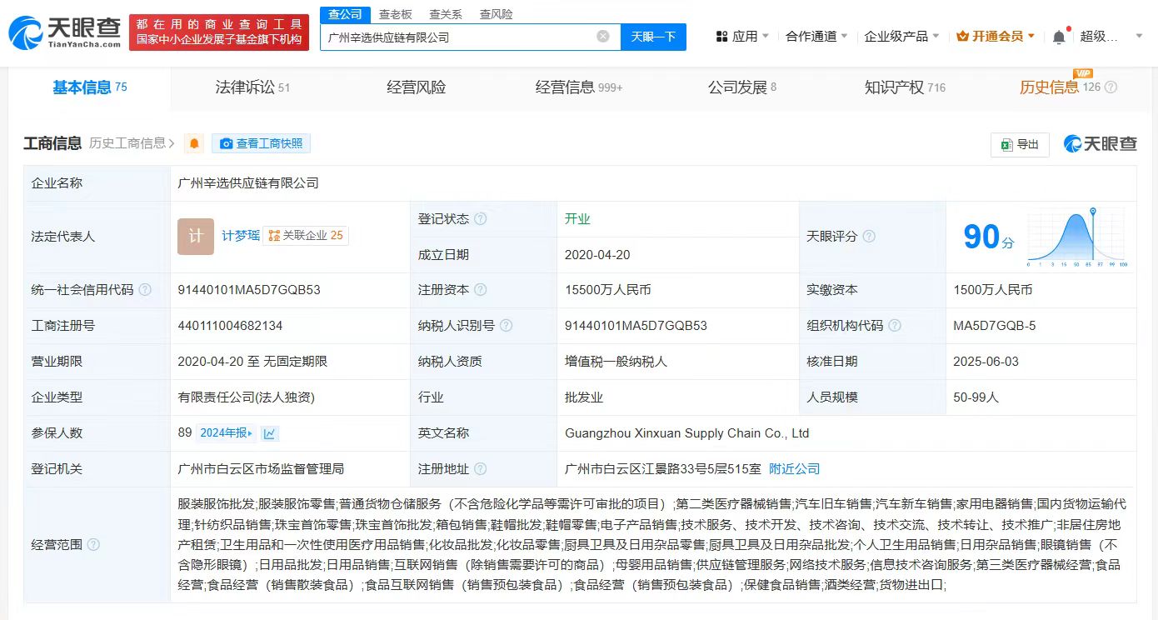1158x620 pixels.
Task: Click the help icon next to 统一社会信用代码
Action: tap(145, 290)
